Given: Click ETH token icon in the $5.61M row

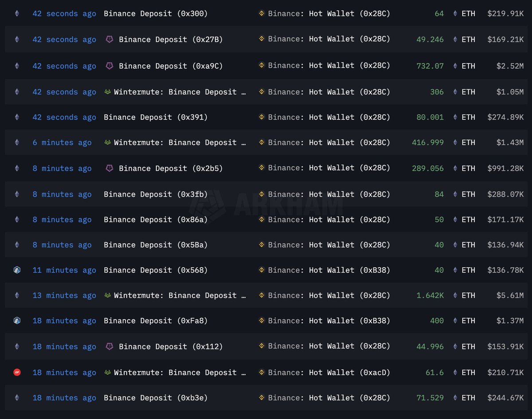Looking at the screenshot, I should [455, 295].
